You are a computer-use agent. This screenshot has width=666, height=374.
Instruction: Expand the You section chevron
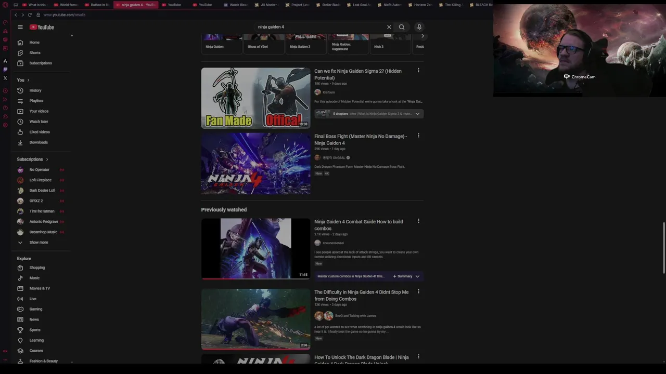coord(28,80)
